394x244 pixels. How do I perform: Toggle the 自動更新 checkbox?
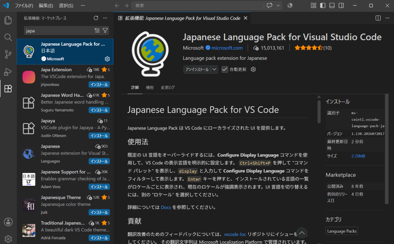[225, 69]
